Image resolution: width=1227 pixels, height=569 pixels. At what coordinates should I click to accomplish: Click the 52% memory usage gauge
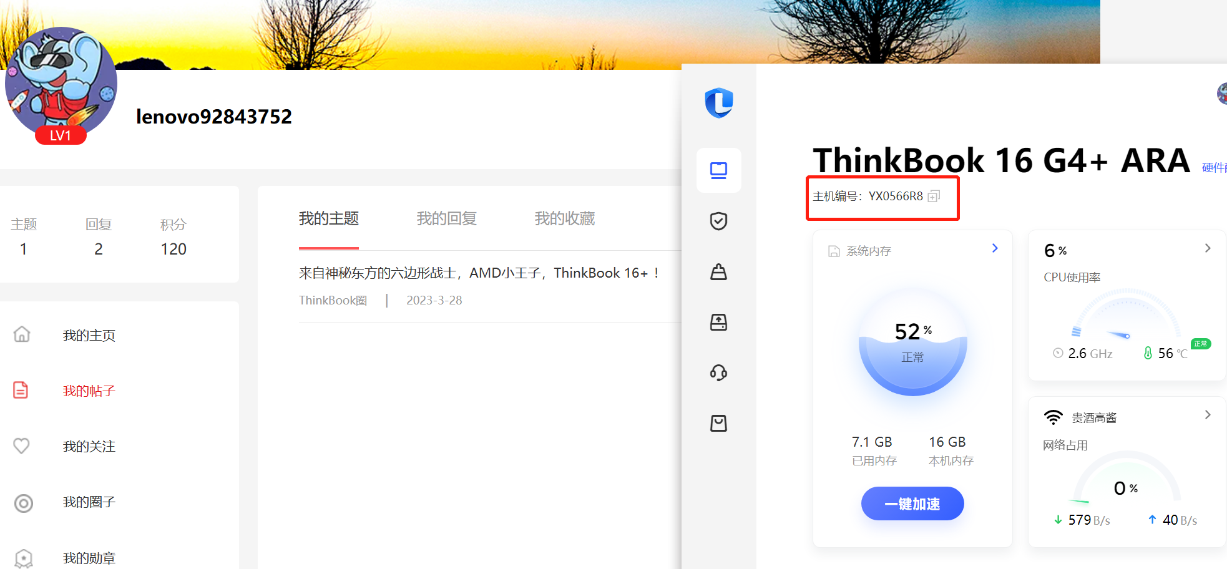tap(913, 341)
